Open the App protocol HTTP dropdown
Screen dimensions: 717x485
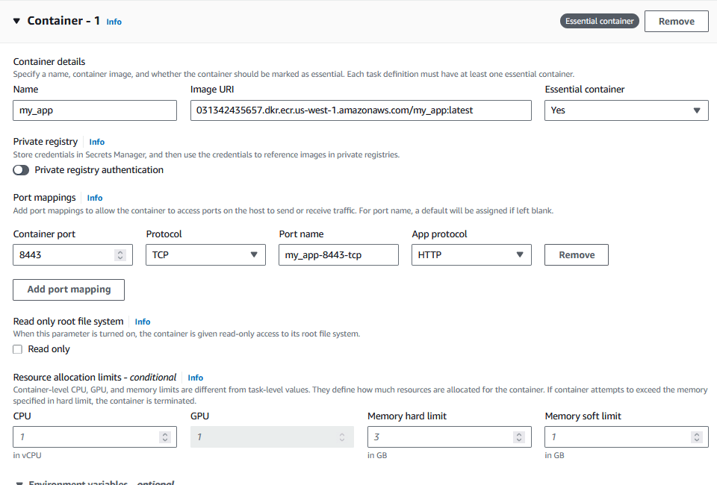(x=471, y=255)
